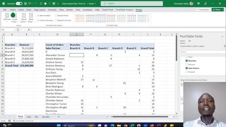Select the second gray PivotTable style
The width and height of the screenshot is (226, 127).
pyautogui.click(x=90, y=18)
